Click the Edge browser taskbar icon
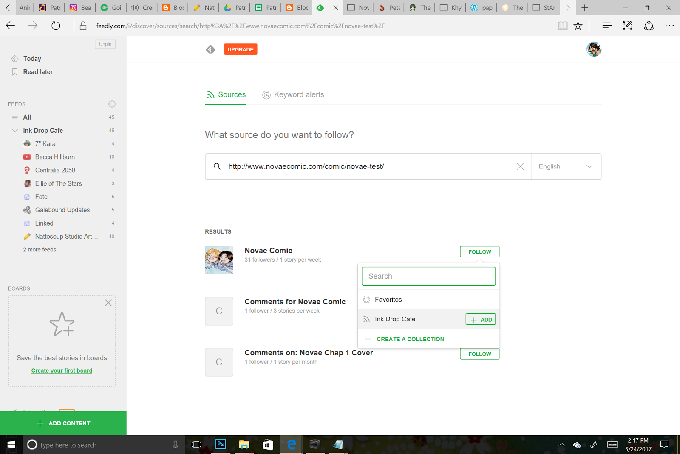Viewport: 680px width, 454px height. point(292,445)
